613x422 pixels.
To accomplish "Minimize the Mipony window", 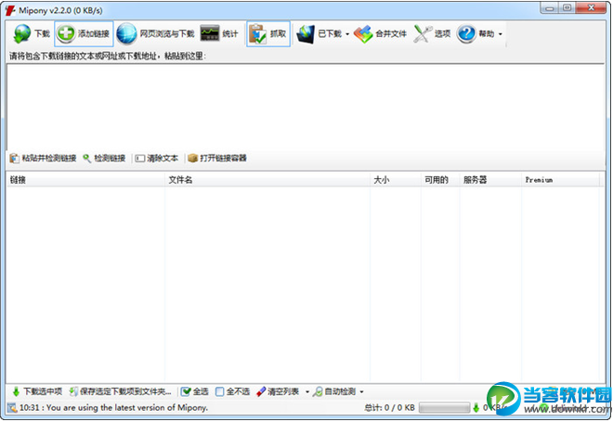I will [x=550, y=8].
